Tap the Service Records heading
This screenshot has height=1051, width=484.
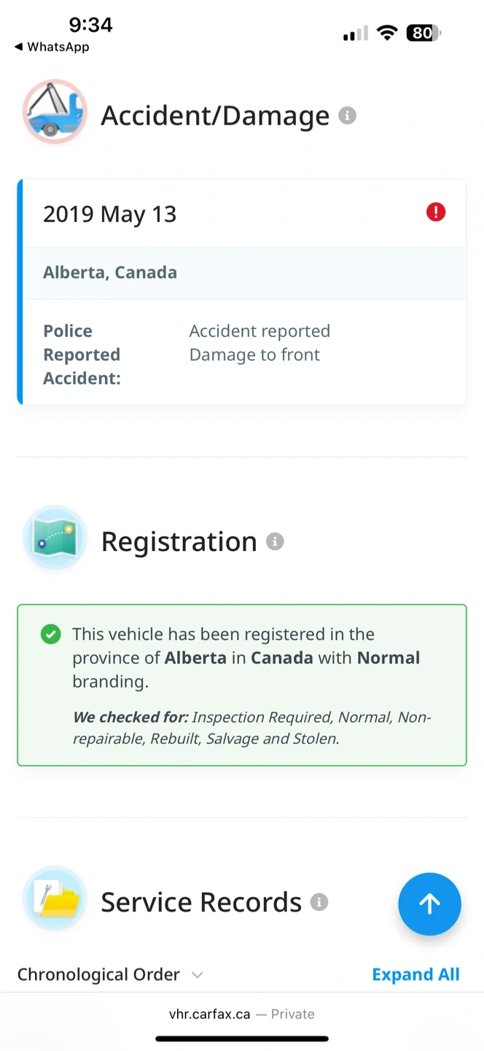pos(200,902)
